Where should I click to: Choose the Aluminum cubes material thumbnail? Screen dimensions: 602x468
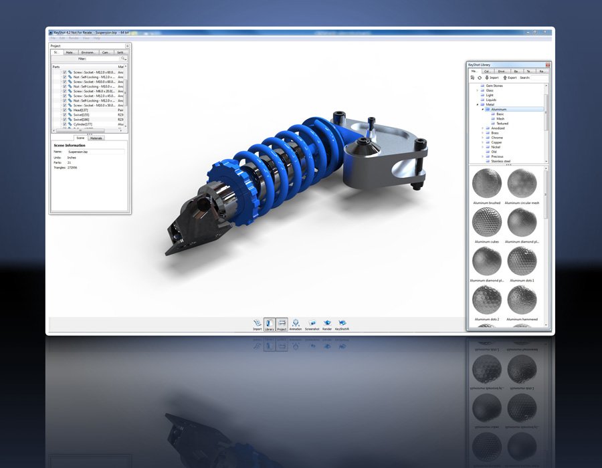click(x=487, y=222)
